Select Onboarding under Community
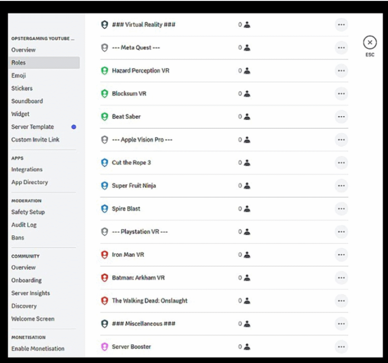Viewport: 388px width, 363px height. point(25,280)
